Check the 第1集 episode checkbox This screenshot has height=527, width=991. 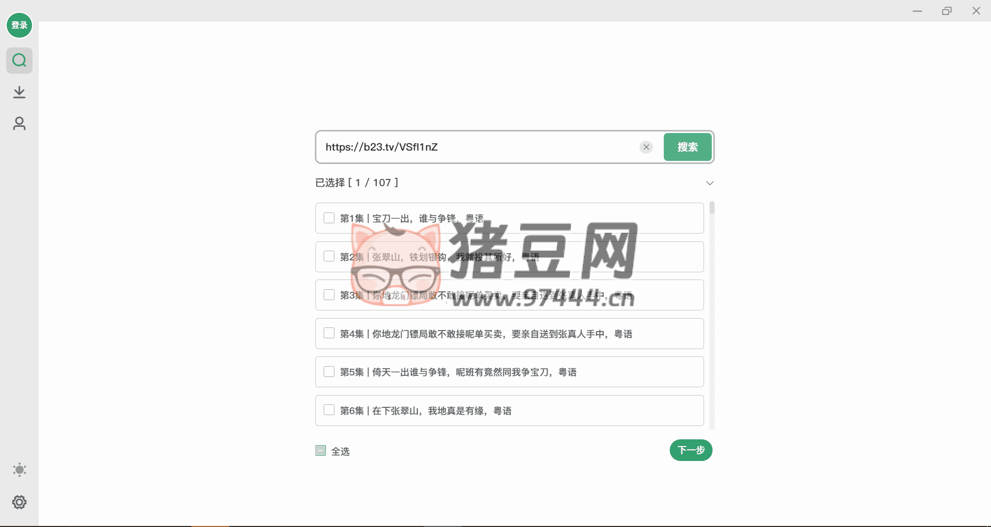(x=329, y=218)
